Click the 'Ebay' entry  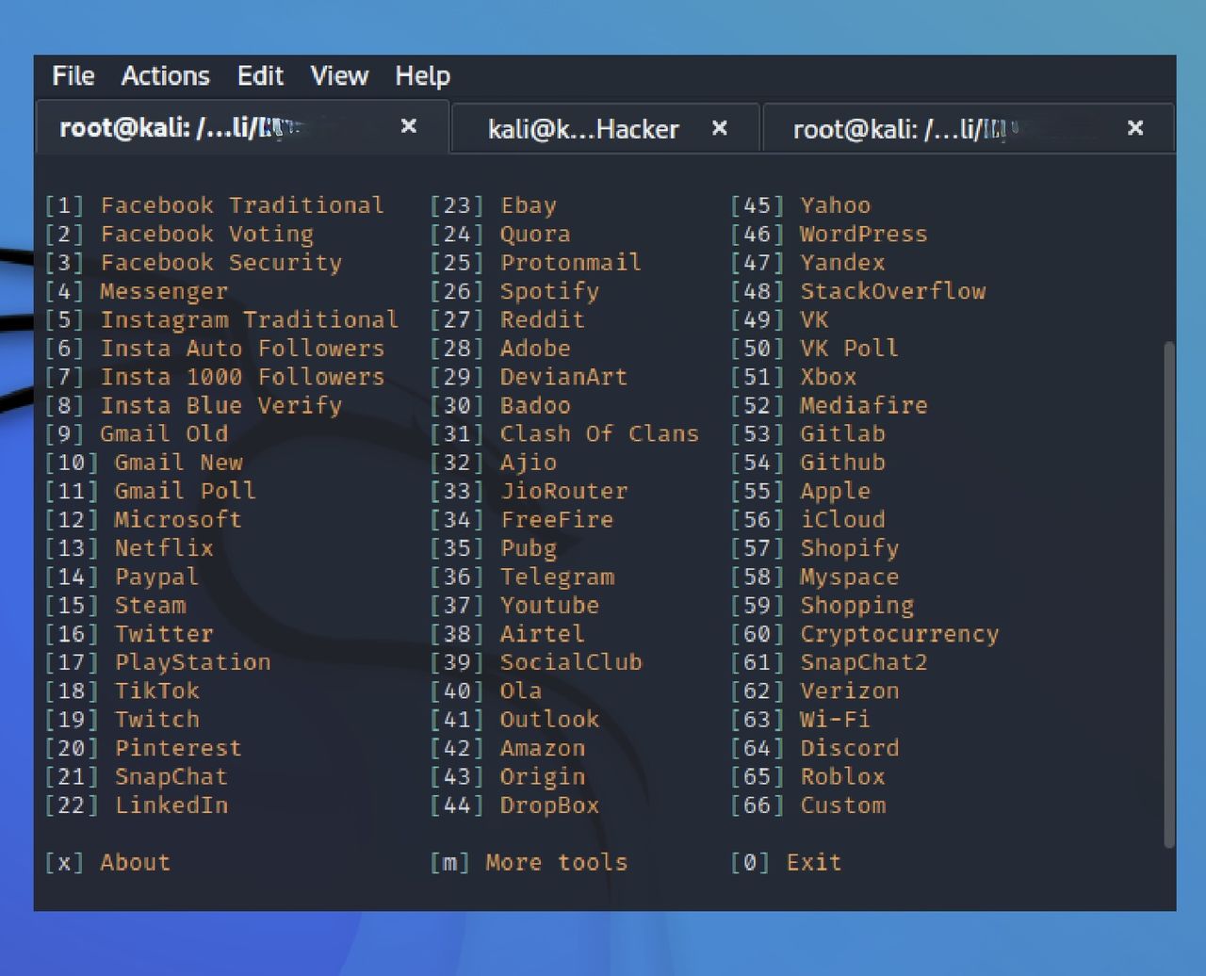tap(529, 205)
